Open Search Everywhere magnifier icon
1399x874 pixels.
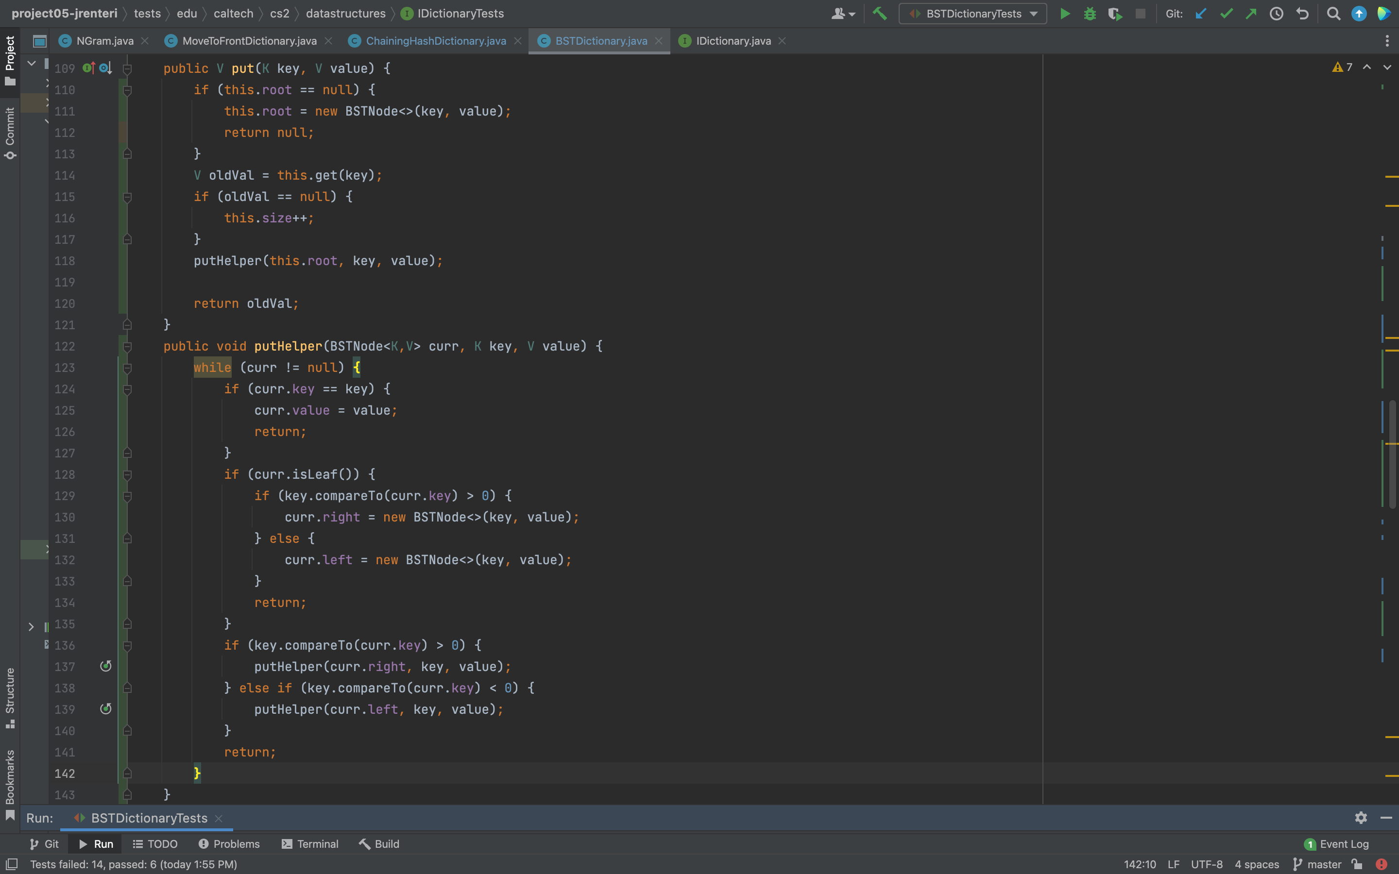pyautogui.click(x=1333, y=14)
